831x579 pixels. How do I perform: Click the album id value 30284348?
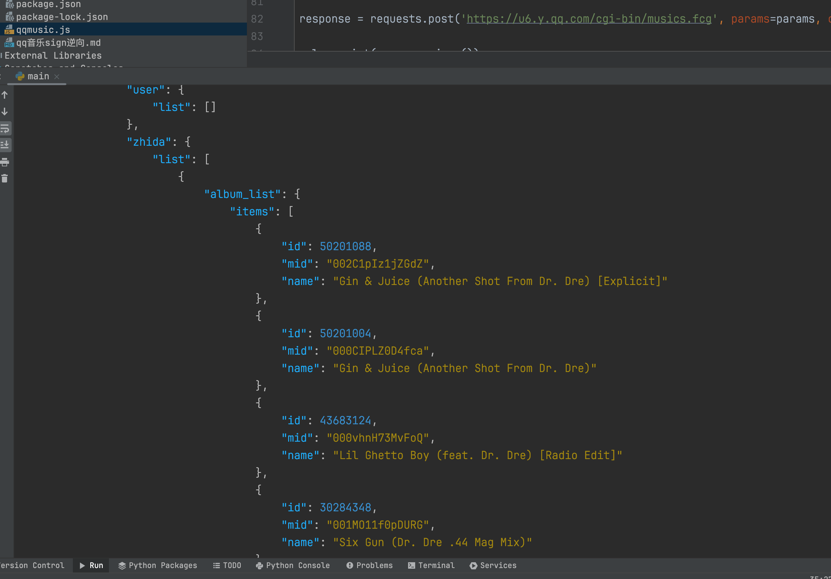coord(345,507)
